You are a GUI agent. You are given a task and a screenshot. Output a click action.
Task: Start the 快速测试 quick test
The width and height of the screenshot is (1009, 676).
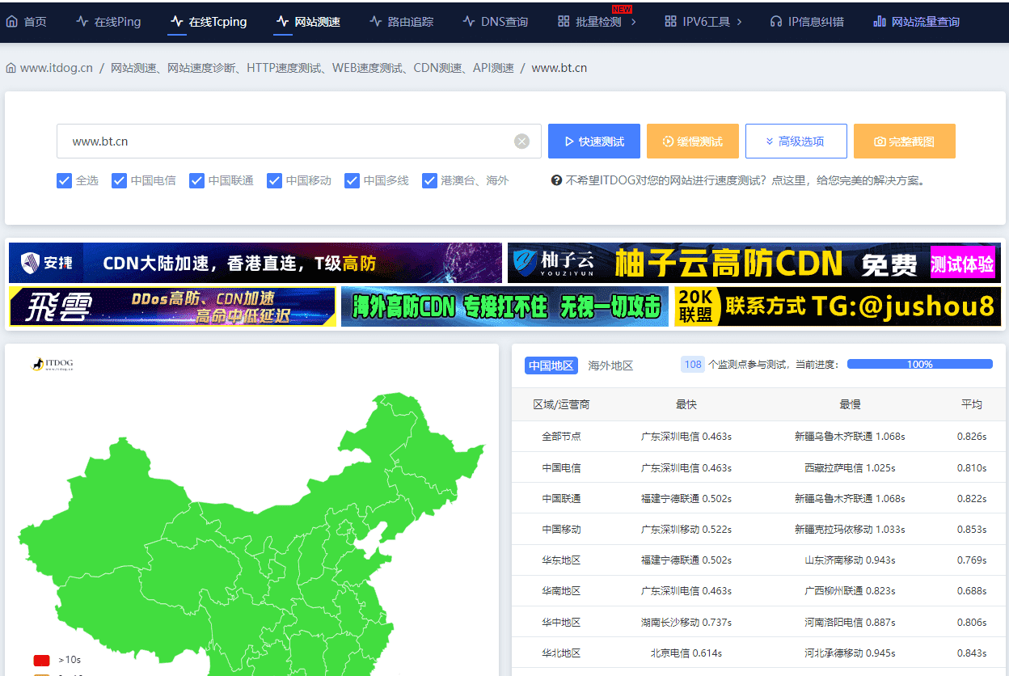click(x=594, y=142)
